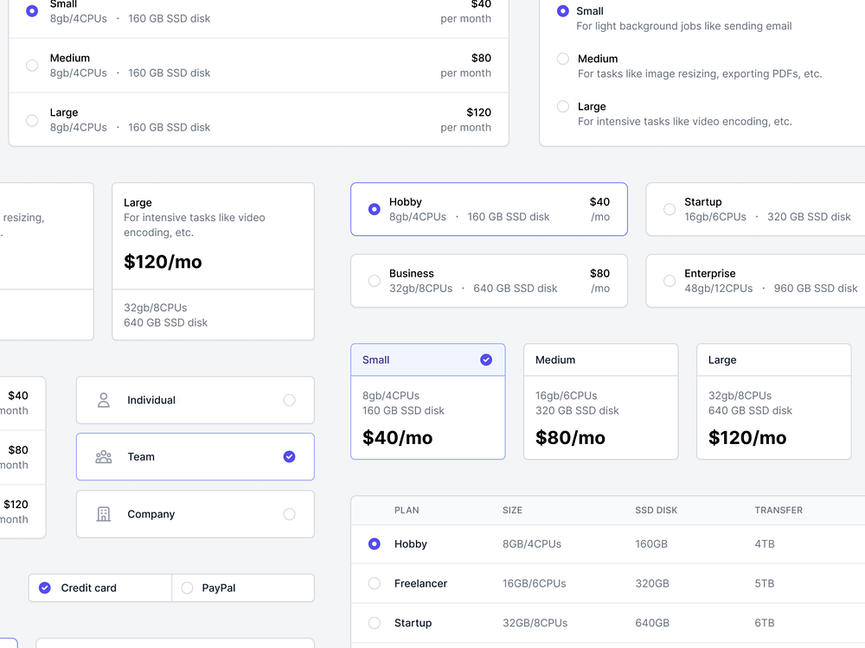Click the checkmark badge on the Small card
Viewport: 865px width, 648px height.
tap(486, 359)
